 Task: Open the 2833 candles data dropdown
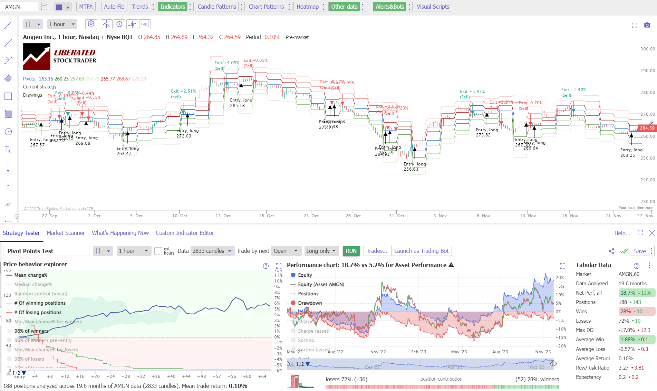click(x=212, y=251)
